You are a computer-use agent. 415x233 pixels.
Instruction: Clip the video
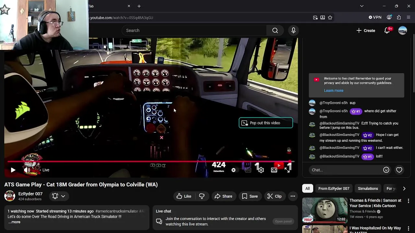[274, 196]
